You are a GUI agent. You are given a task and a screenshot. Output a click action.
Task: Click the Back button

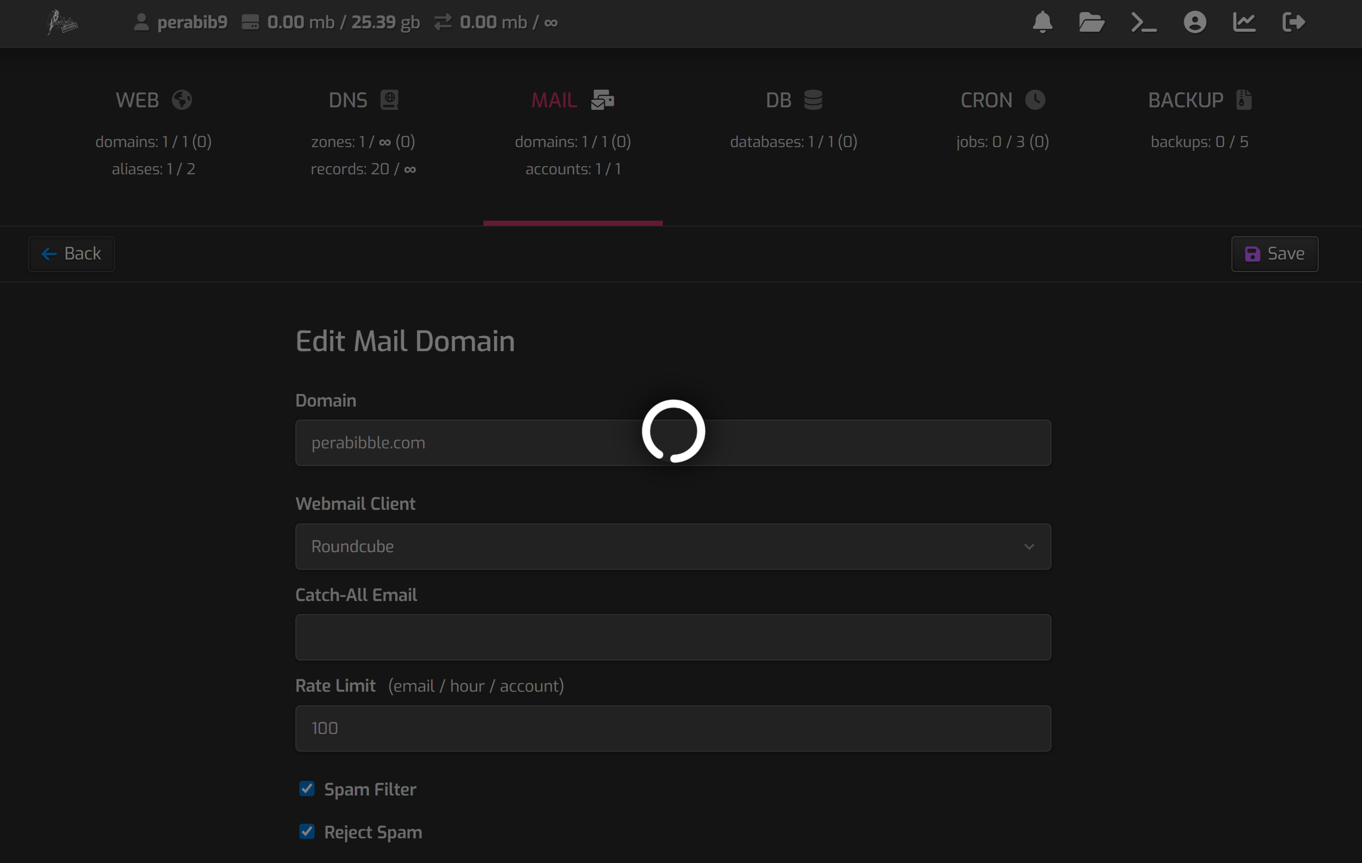click(72, 254)
